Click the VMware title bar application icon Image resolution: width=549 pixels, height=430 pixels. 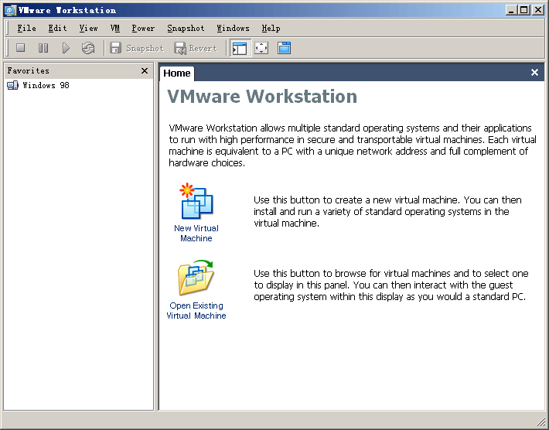coord(10,10)
